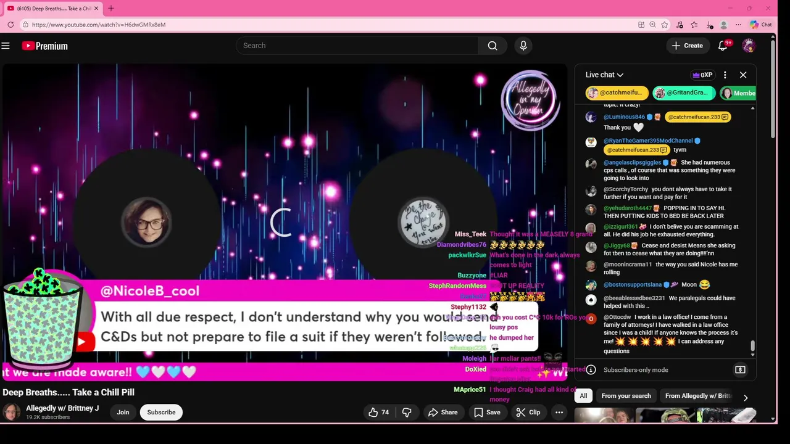
Task: Open browser profile avatar
Action: [x=724, y=25]
